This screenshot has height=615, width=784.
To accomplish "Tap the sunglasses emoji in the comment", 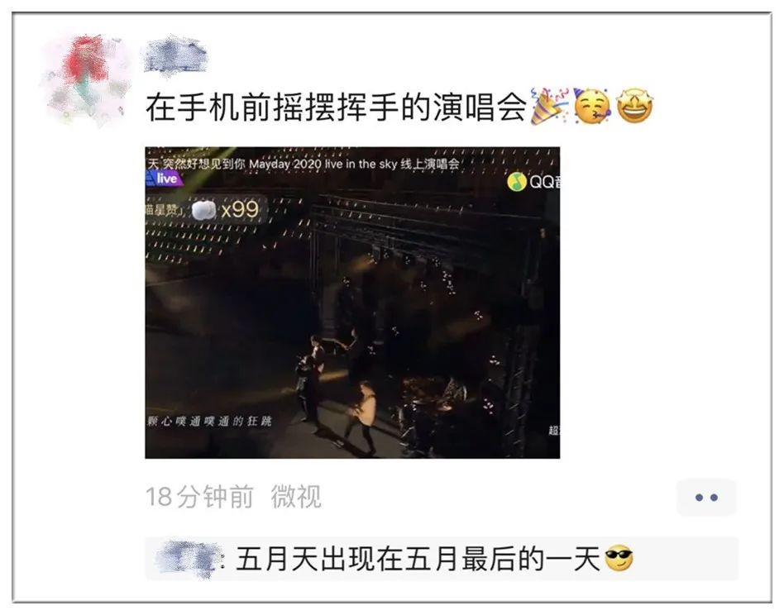I will 619,559.
